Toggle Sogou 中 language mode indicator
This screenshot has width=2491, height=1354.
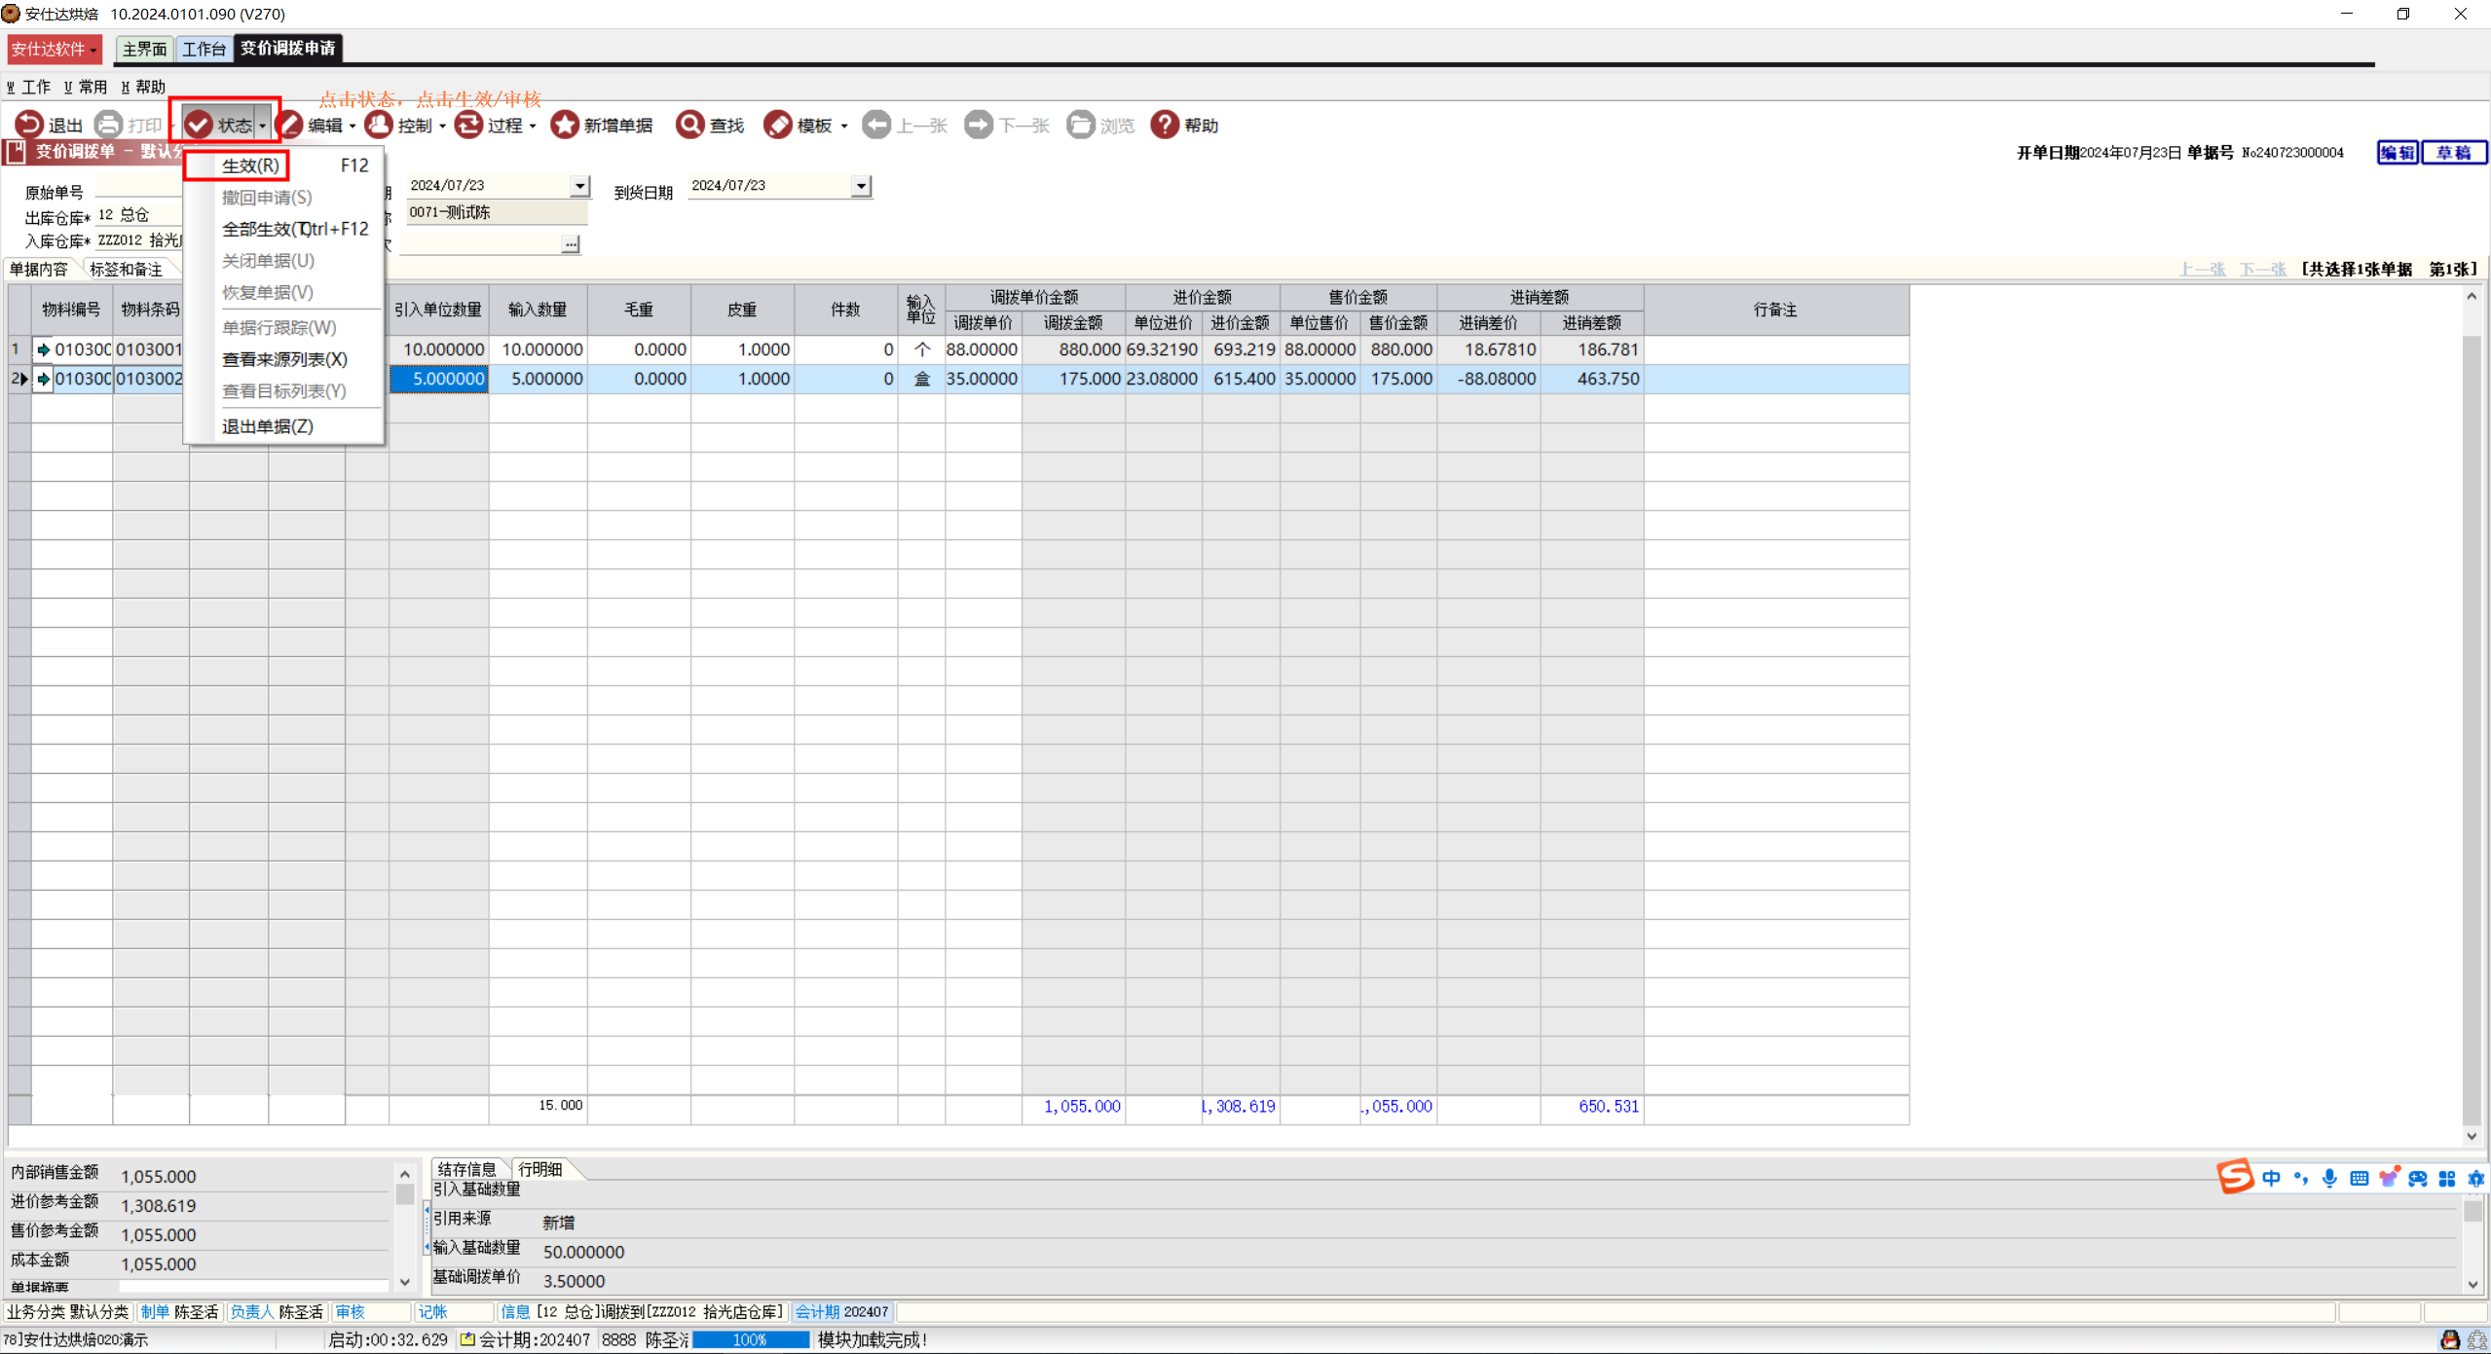pos(2271,1178)
